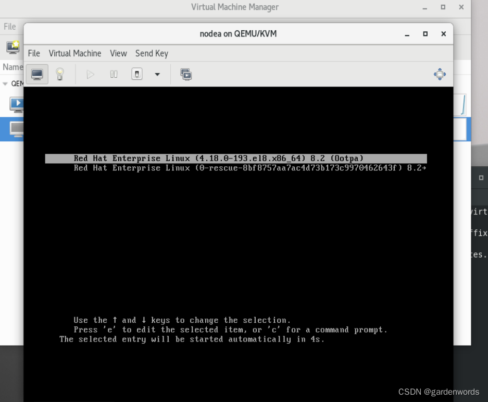Switch console to fullscreen
The height and width of the screenshot is (402, 488).
[x=440, y=74]
